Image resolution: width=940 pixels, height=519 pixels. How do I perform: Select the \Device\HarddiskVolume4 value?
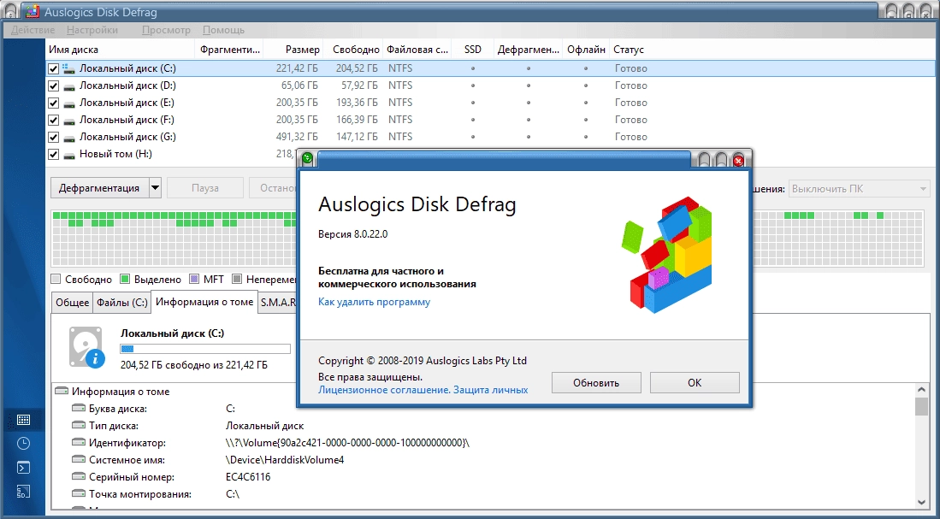[x=285, y=460]
